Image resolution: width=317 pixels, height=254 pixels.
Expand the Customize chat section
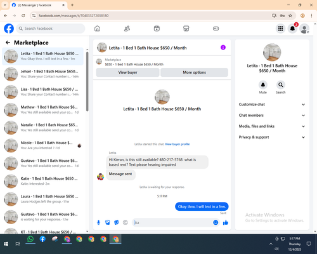click(272, 104)
